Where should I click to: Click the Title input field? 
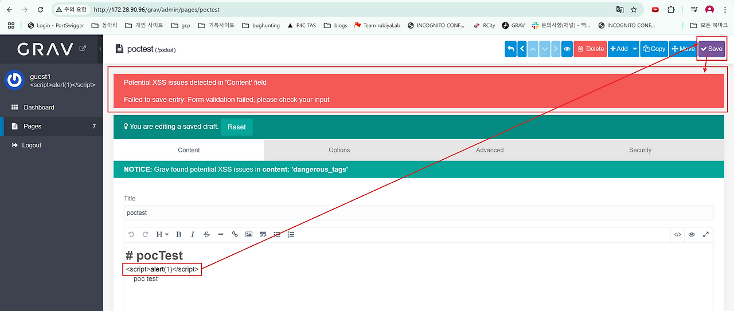coord(419,212)
